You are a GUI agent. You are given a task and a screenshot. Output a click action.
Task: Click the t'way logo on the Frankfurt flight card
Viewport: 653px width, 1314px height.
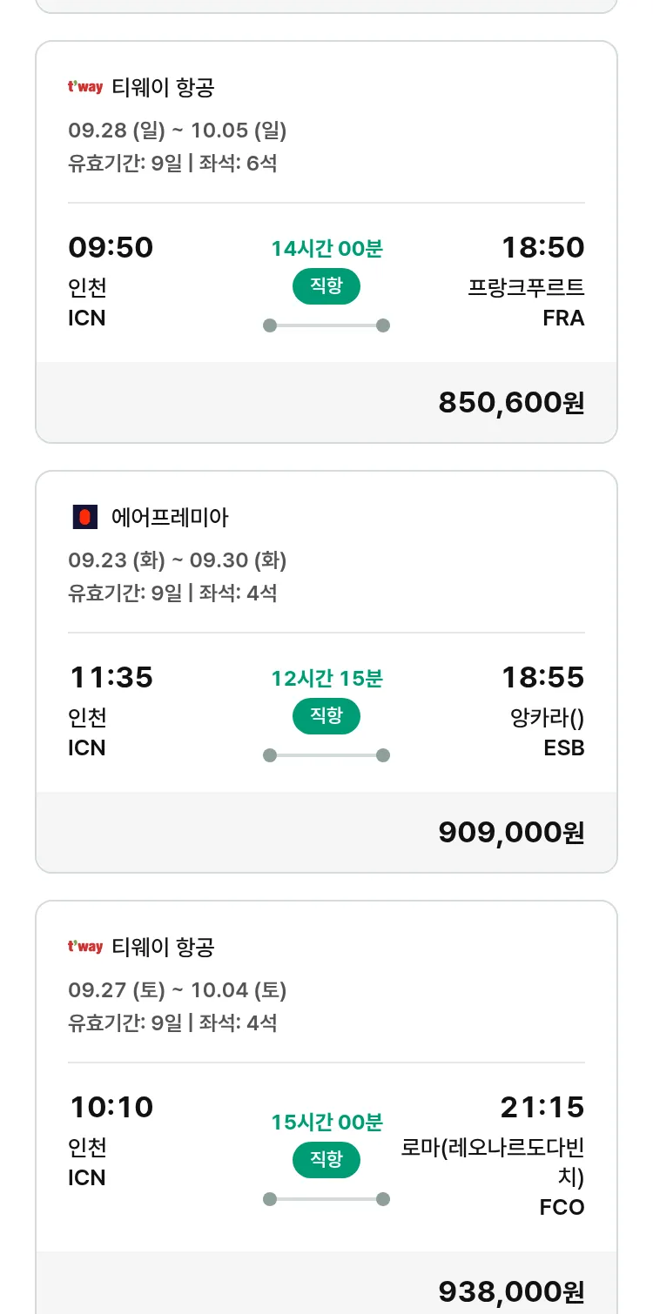point(85,87)
